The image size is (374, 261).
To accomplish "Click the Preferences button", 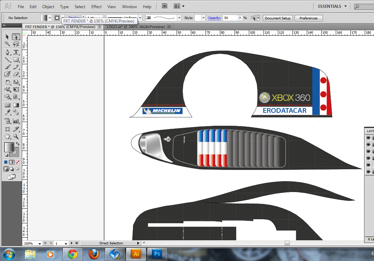I will tap(309, 18).
